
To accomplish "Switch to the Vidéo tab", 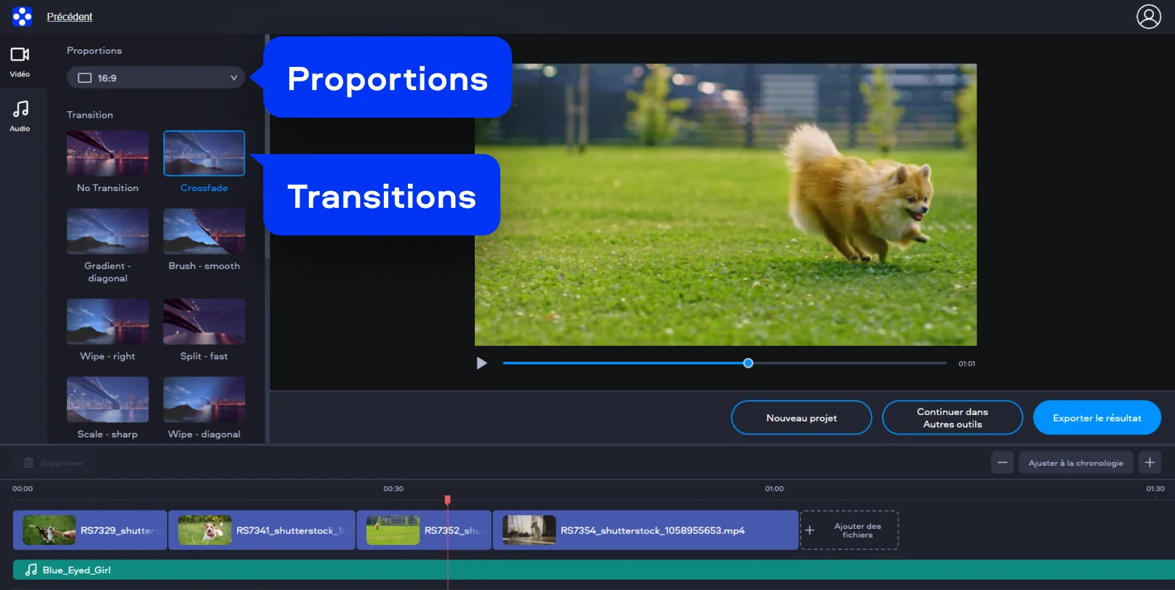I will [x=20, y=62].
